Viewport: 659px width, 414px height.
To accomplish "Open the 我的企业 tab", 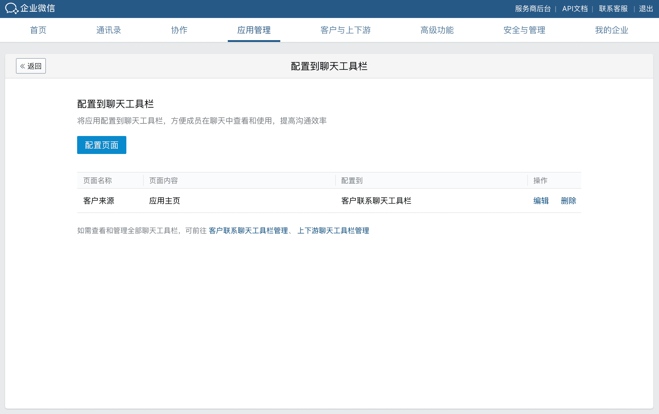I will click(612, 30).
